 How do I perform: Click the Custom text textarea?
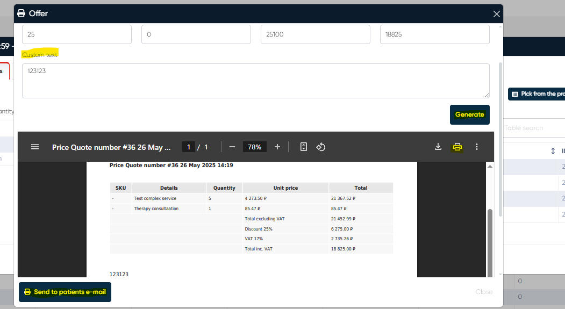click(255, 81)
